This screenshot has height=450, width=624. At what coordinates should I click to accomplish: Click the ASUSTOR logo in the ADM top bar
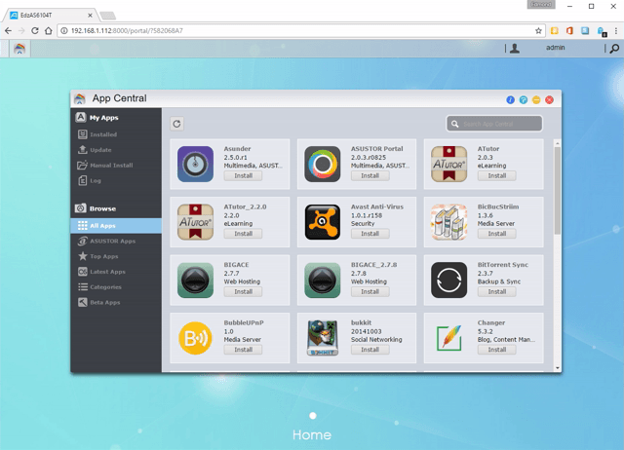coord(19,49)
